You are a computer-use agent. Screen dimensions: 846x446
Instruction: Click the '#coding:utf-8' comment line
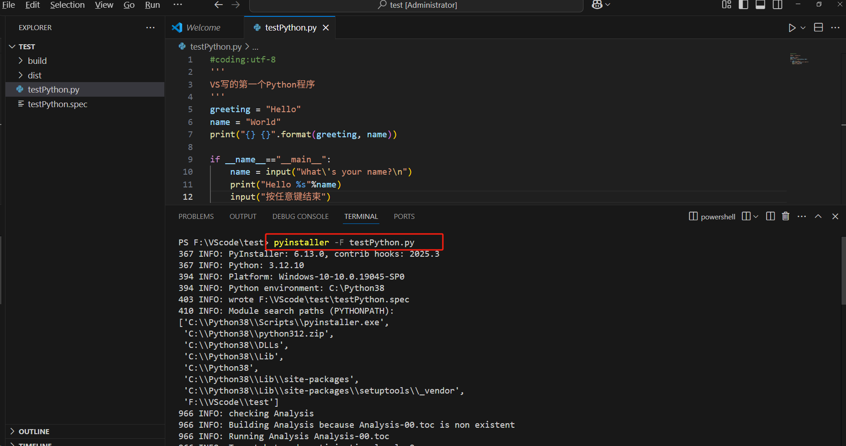pos(242,59)
